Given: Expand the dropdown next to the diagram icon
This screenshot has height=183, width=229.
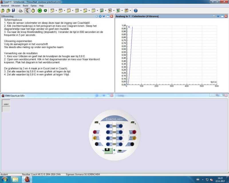Looking at the screenshot, I should click(x=89, y=11).
